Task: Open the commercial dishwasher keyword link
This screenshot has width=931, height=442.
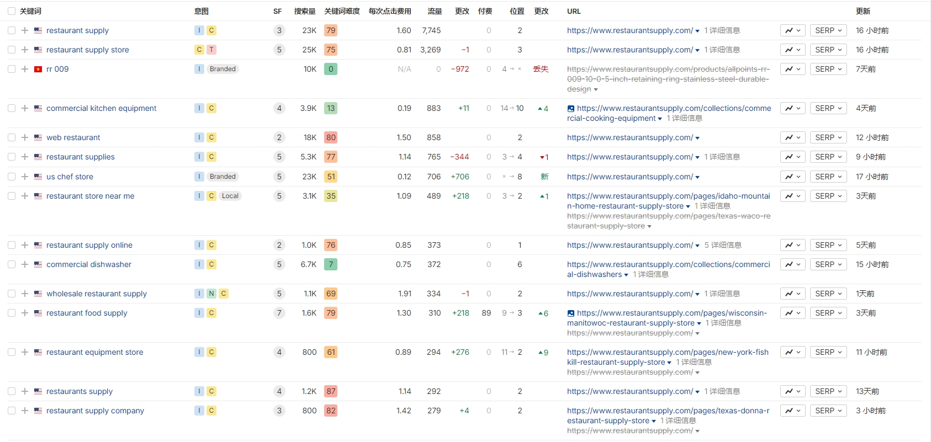Action: (x=89, y=264)
